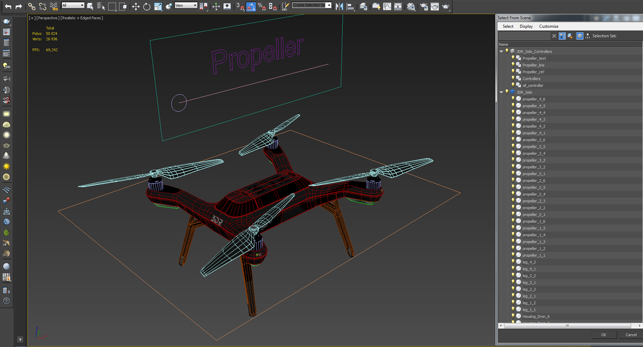
Task: Toggle lightbulb visibility of Propeller_text
Action: coord(513,58)
